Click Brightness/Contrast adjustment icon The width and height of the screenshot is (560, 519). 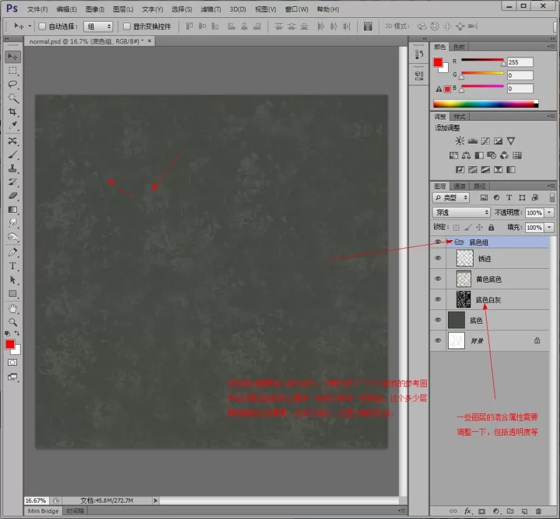coord(460,141)
